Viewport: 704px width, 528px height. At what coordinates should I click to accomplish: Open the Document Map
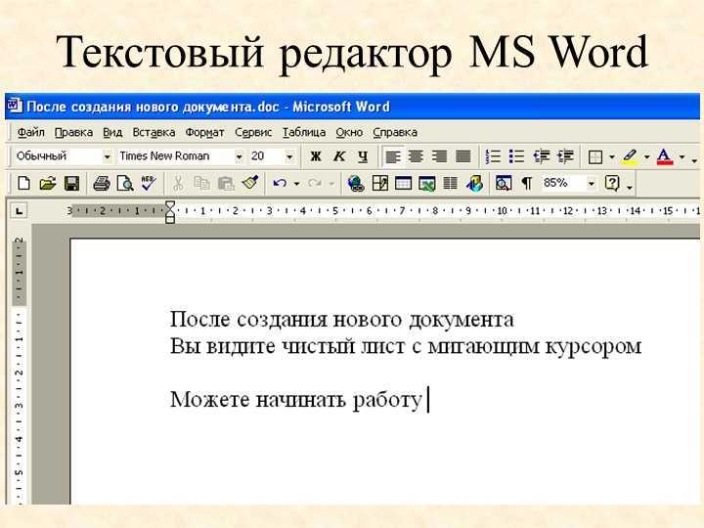(x=504, y=183)
